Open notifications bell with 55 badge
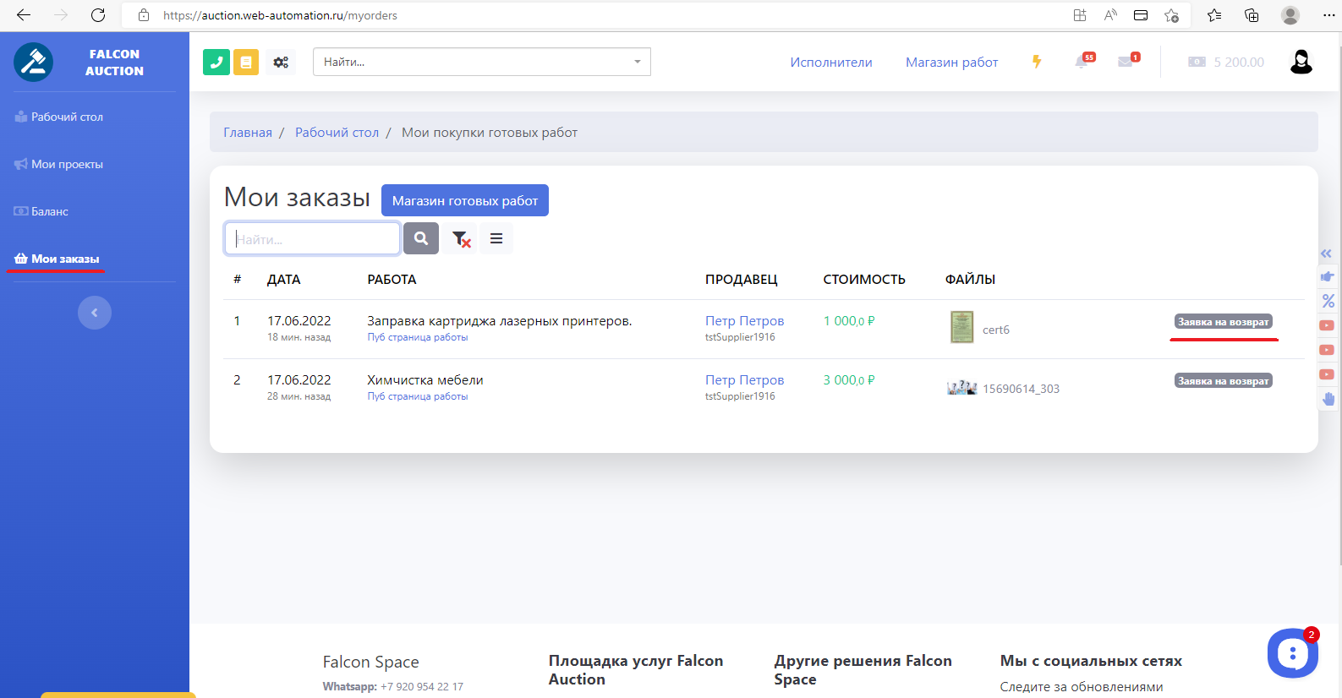1342x698 pixels. coord(1082,62)
